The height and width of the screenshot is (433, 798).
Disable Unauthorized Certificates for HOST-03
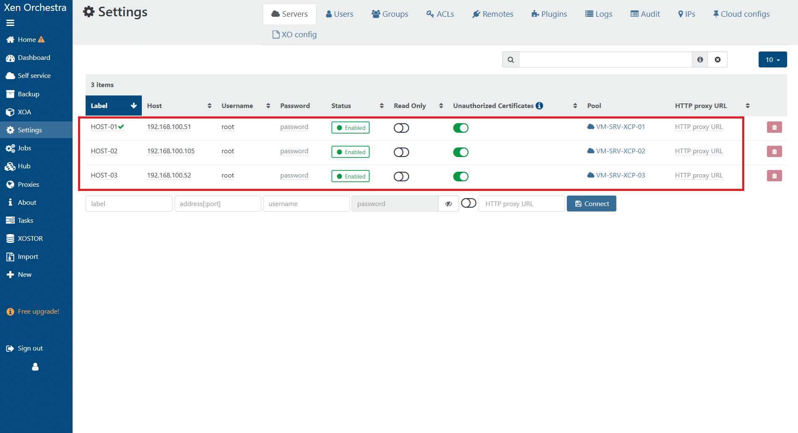click(461, 176)
